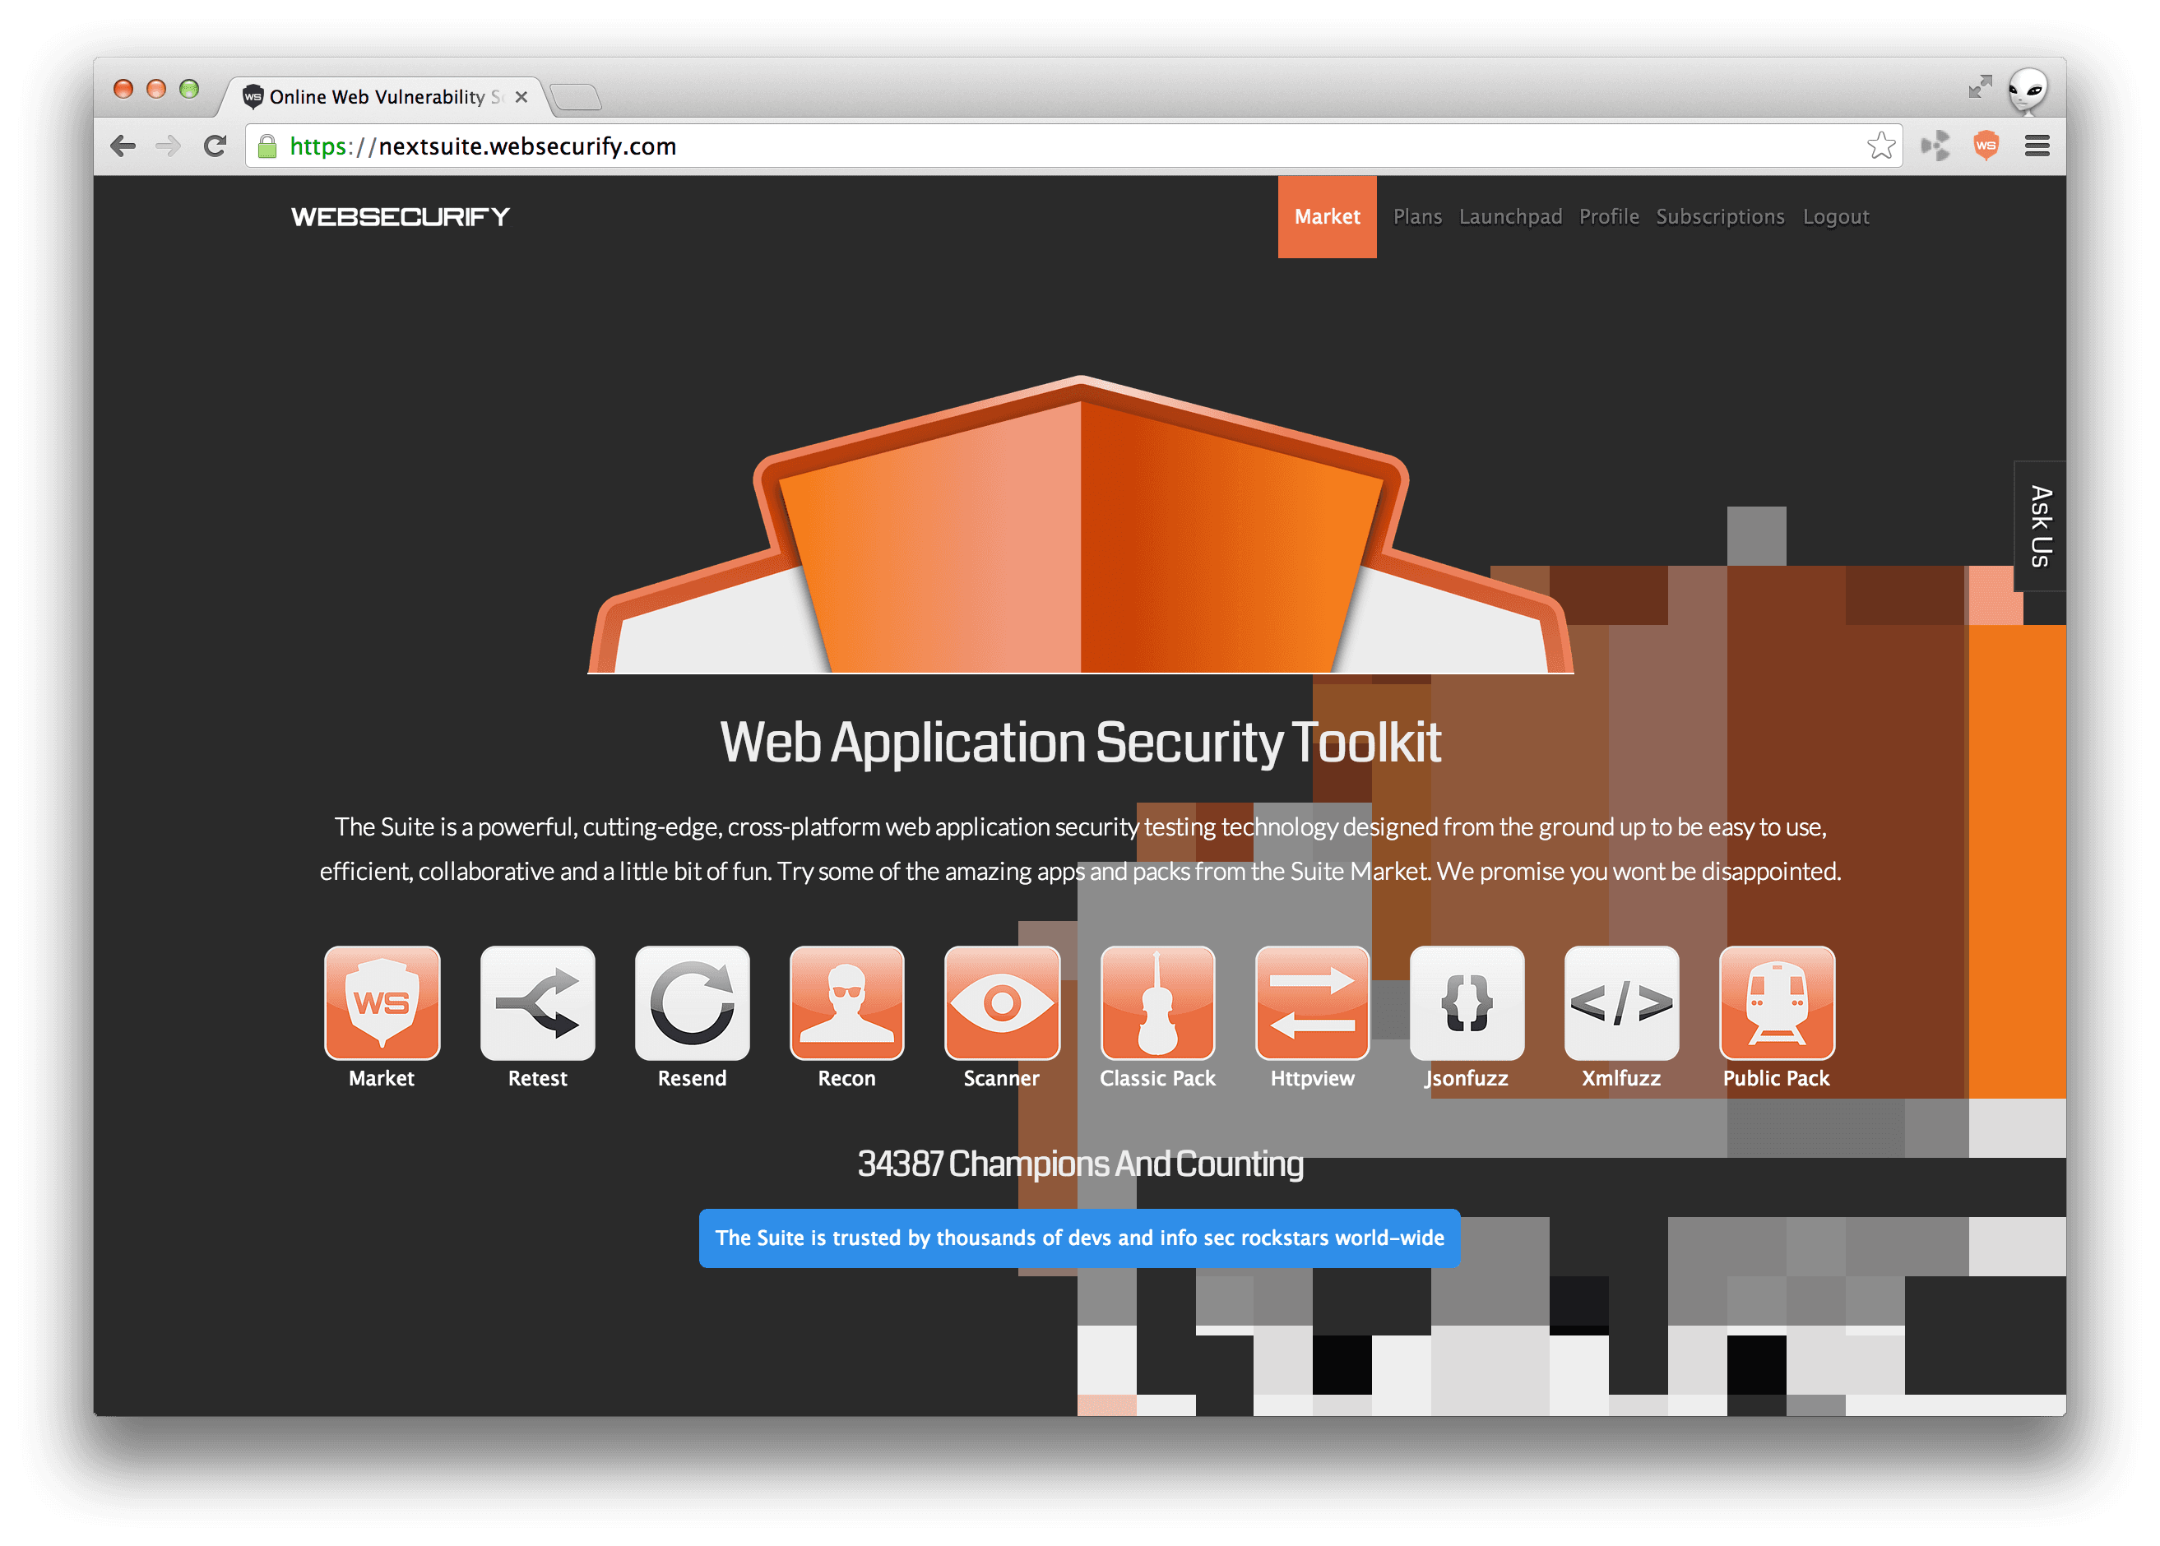
Task: Click the orange shield hero image
Action: [1079, 525]
